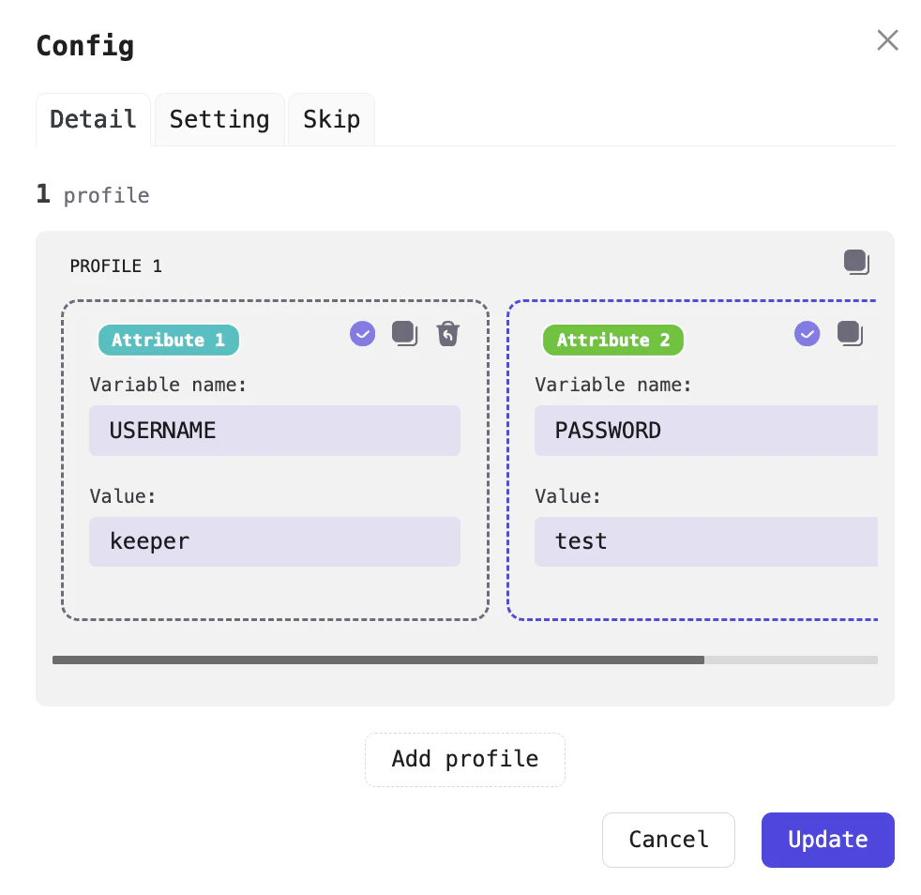Screen dimensions: 921x895
Task: Select the Detail tab
Action: pyautogui.click(x=93, y=119)
